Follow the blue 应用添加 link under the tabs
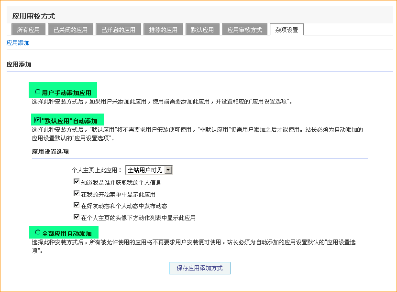This screenshot has height=292, width=397. 18,43
